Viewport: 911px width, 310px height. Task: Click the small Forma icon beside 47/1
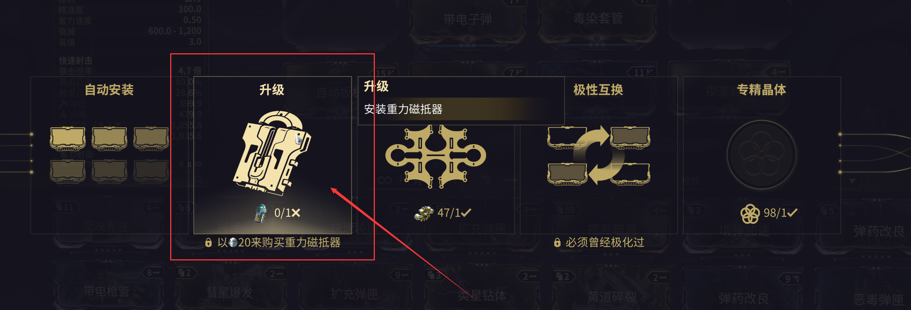point(423,213)
